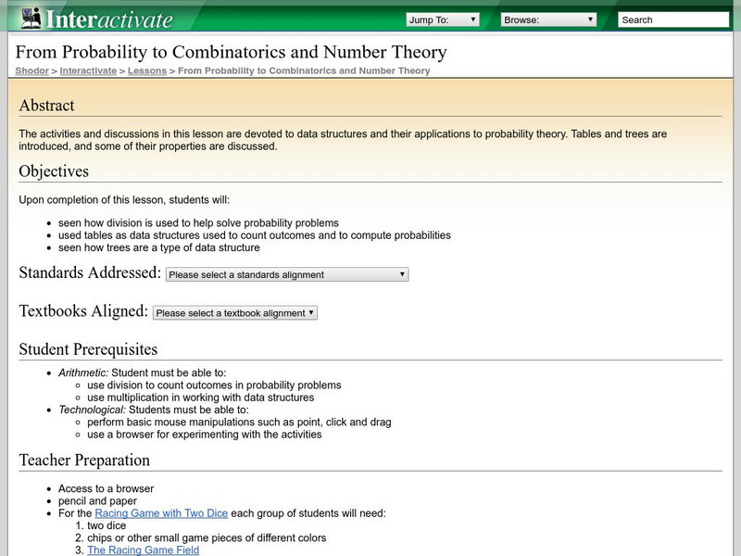741x556 pixels.
Task: Click the Objectives section heading
Action: (54, 171)
